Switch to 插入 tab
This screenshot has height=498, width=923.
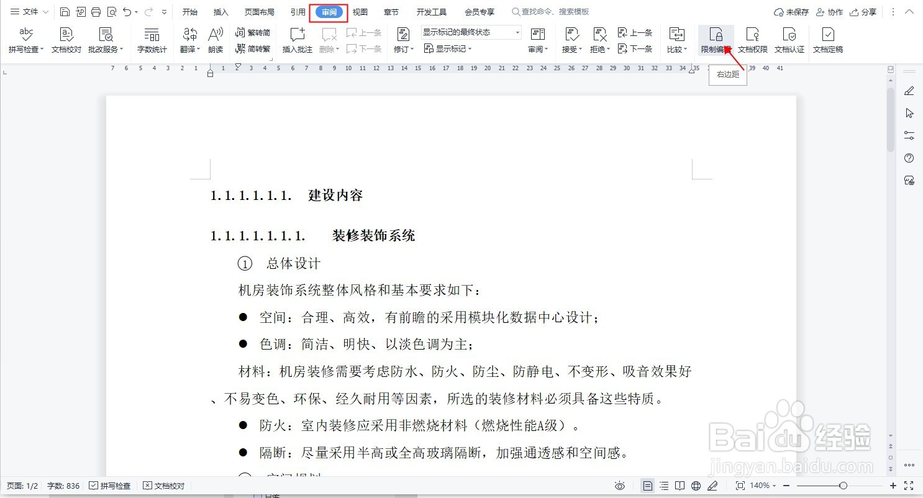coord(221,12)
